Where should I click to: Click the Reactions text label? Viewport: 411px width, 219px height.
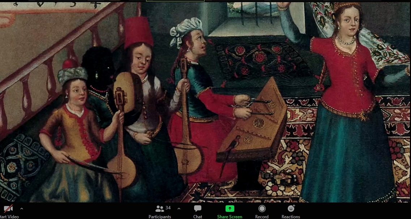pos(291,217)
